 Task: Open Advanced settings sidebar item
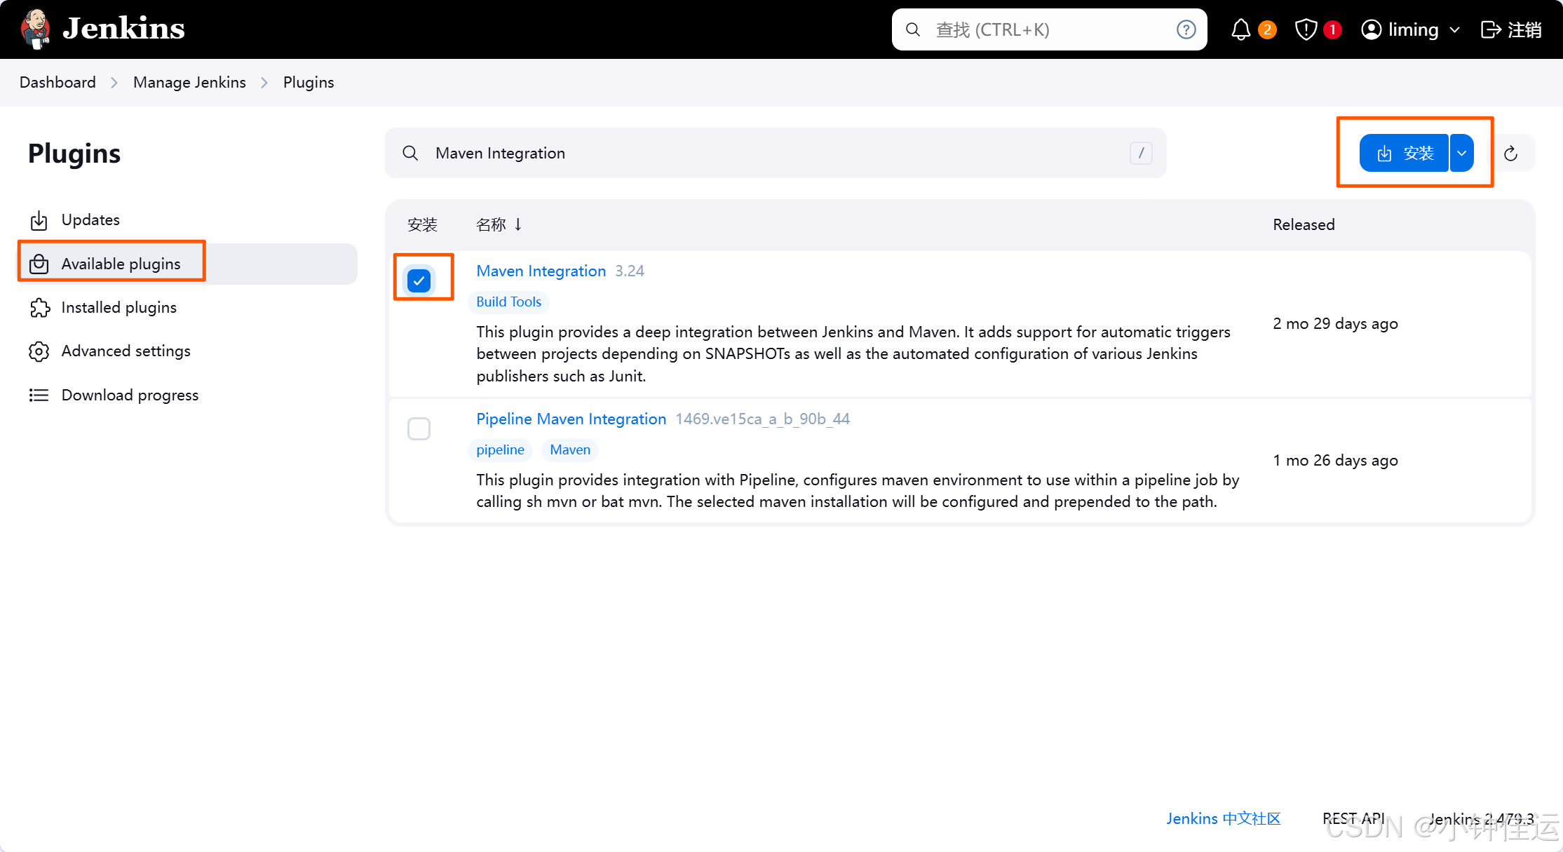pyautogui.click(x=188, y=351)
